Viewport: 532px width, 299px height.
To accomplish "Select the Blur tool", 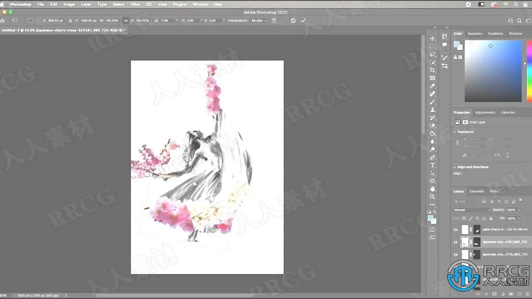I will (433, 141).
